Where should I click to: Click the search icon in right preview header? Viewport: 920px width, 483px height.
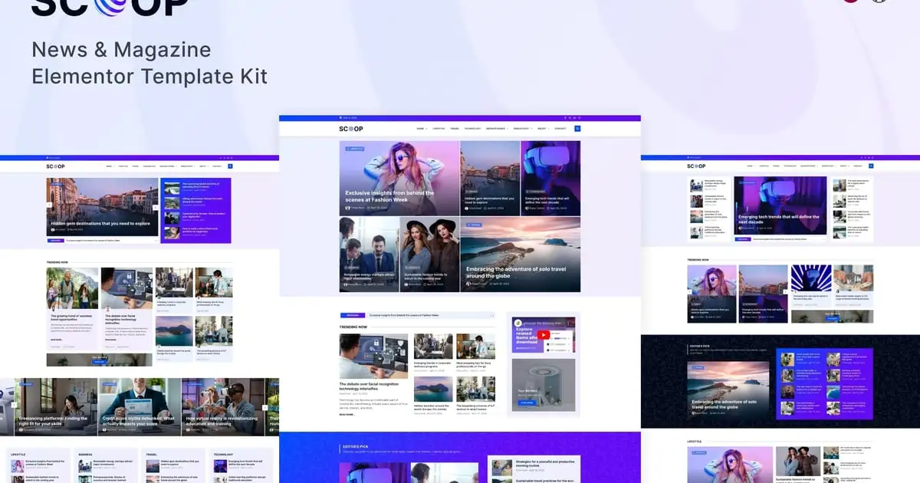tap(871, 166)
